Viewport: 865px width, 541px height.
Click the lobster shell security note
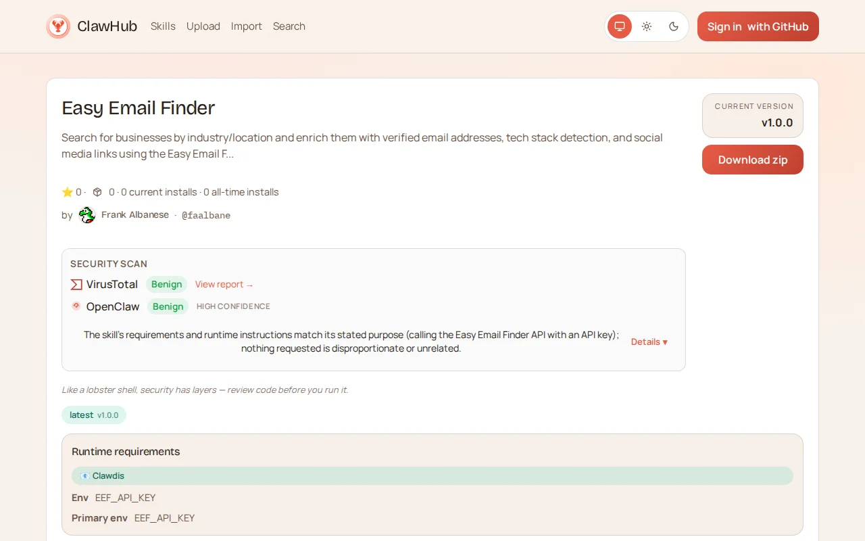click(205, 390)
